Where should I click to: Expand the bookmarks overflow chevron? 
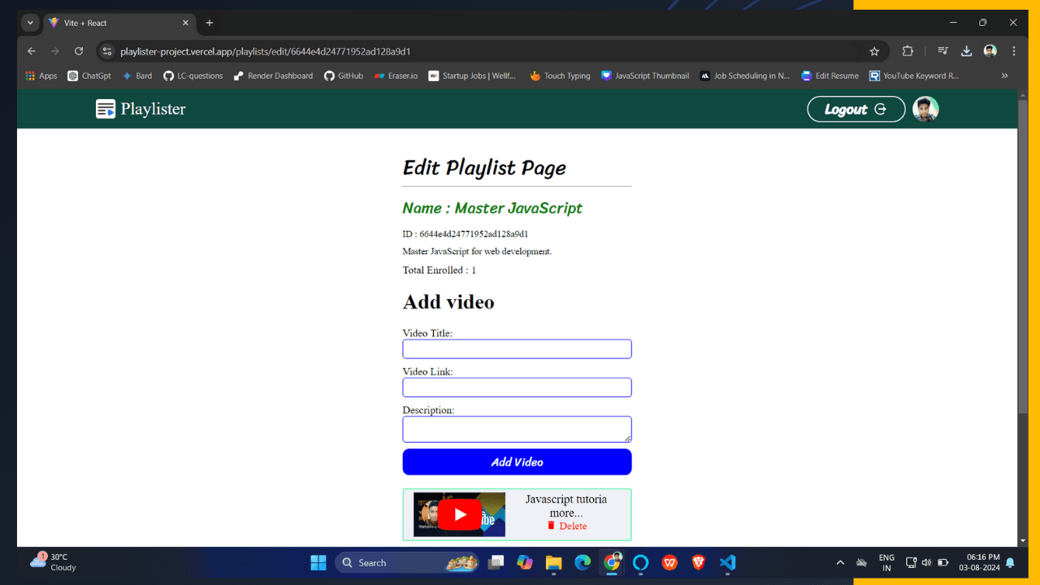[1004, 76]
